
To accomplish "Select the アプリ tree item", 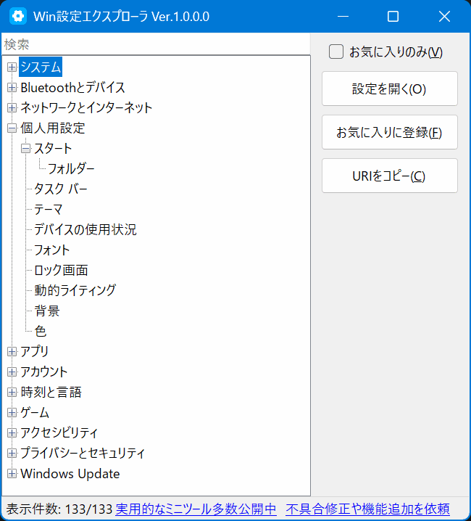I will point(35,351).
